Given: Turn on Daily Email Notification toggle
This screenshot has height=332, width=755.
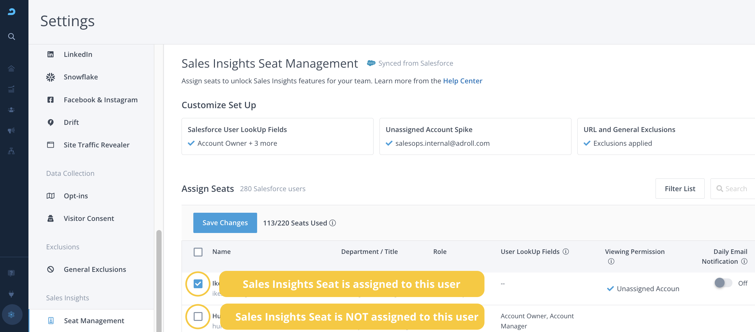Looking at the screenshot, I should [x=723, y=283].
